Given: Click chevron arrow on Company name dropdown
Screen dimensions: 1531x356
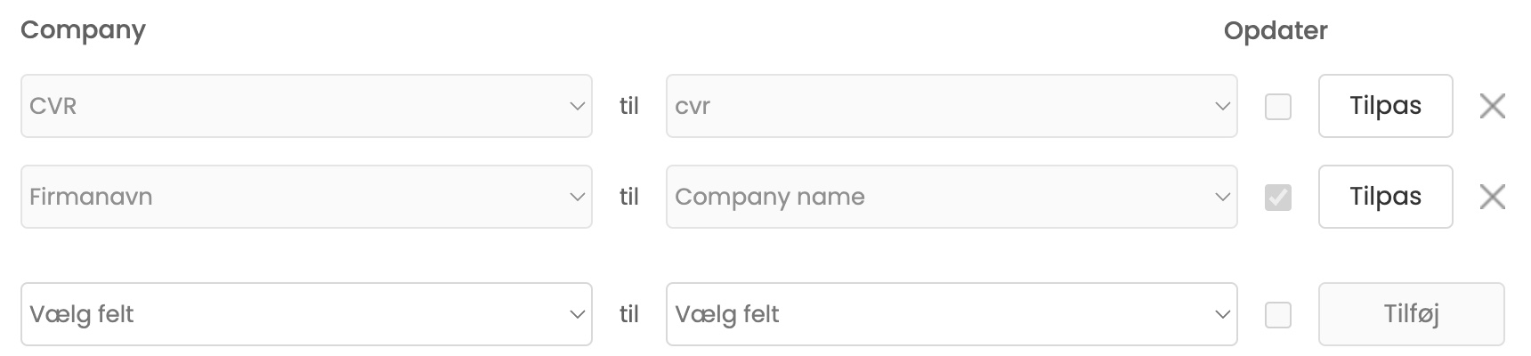Looking at the screenshot, I should 1222,197.
